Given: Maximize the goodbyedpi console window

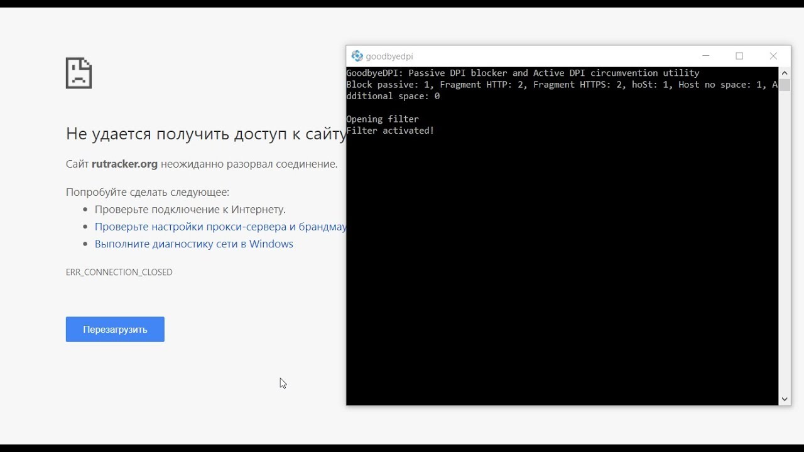Looking at the screenshot, I should click(x=739, y=56).
